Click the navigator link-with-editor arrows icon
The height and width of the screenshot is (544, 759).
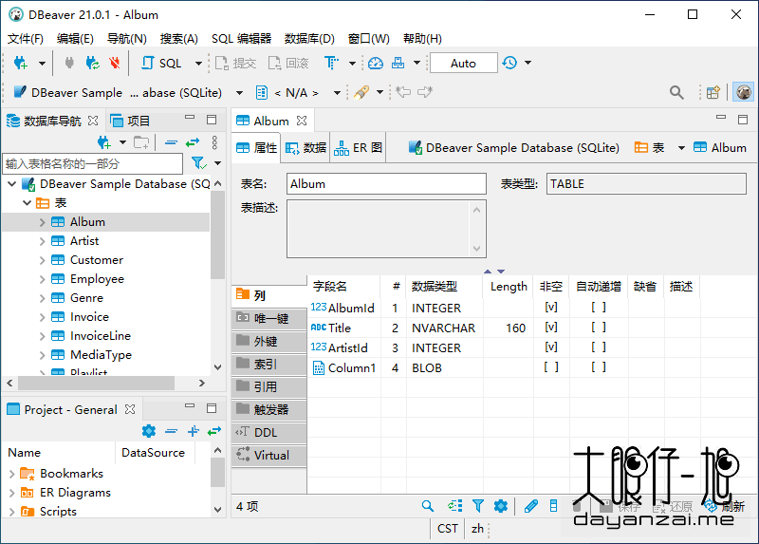pyautogui.click(x=193, y=142)
